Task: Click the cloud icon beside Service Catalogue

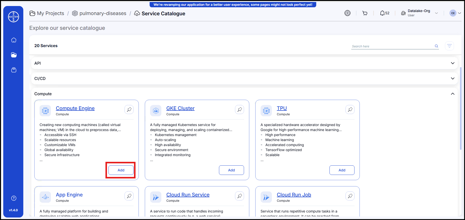Action: click(137, 13)
